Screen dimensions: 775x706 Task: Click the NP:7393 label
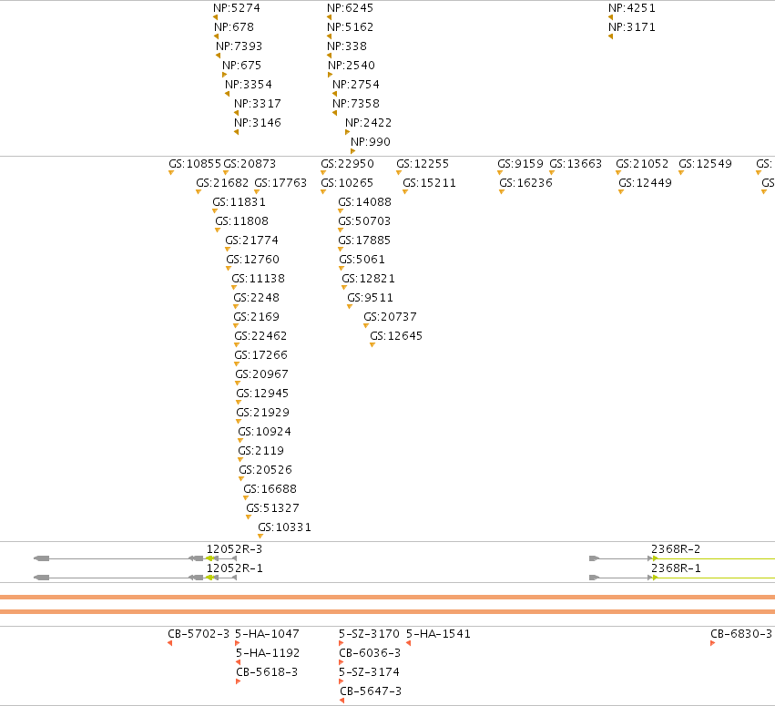coord(240,46)
